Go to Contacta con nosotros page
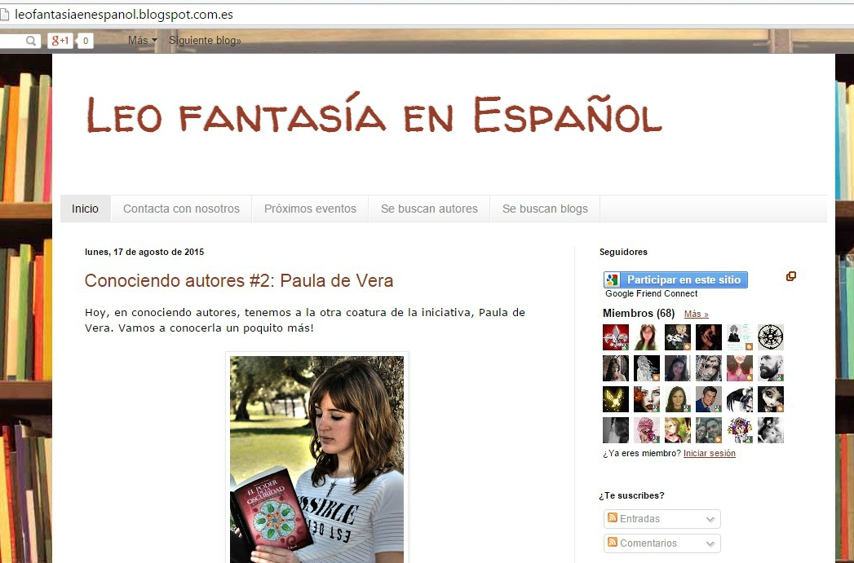The width and height of the screenshot is (854, 563). pos(181,209)
